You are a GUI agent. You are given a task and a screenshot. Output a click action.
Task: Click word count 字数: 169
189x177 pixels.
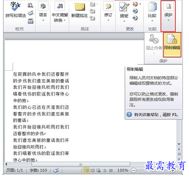click(38, 170)
